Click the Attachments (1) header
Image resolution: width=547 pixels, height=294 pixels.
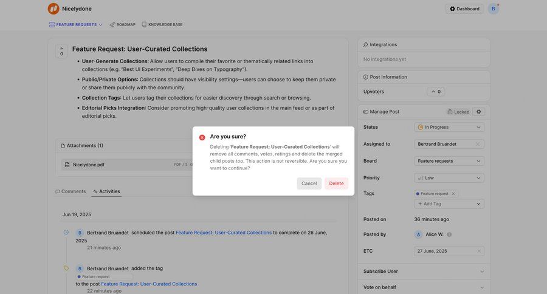(x=82, y=146)
